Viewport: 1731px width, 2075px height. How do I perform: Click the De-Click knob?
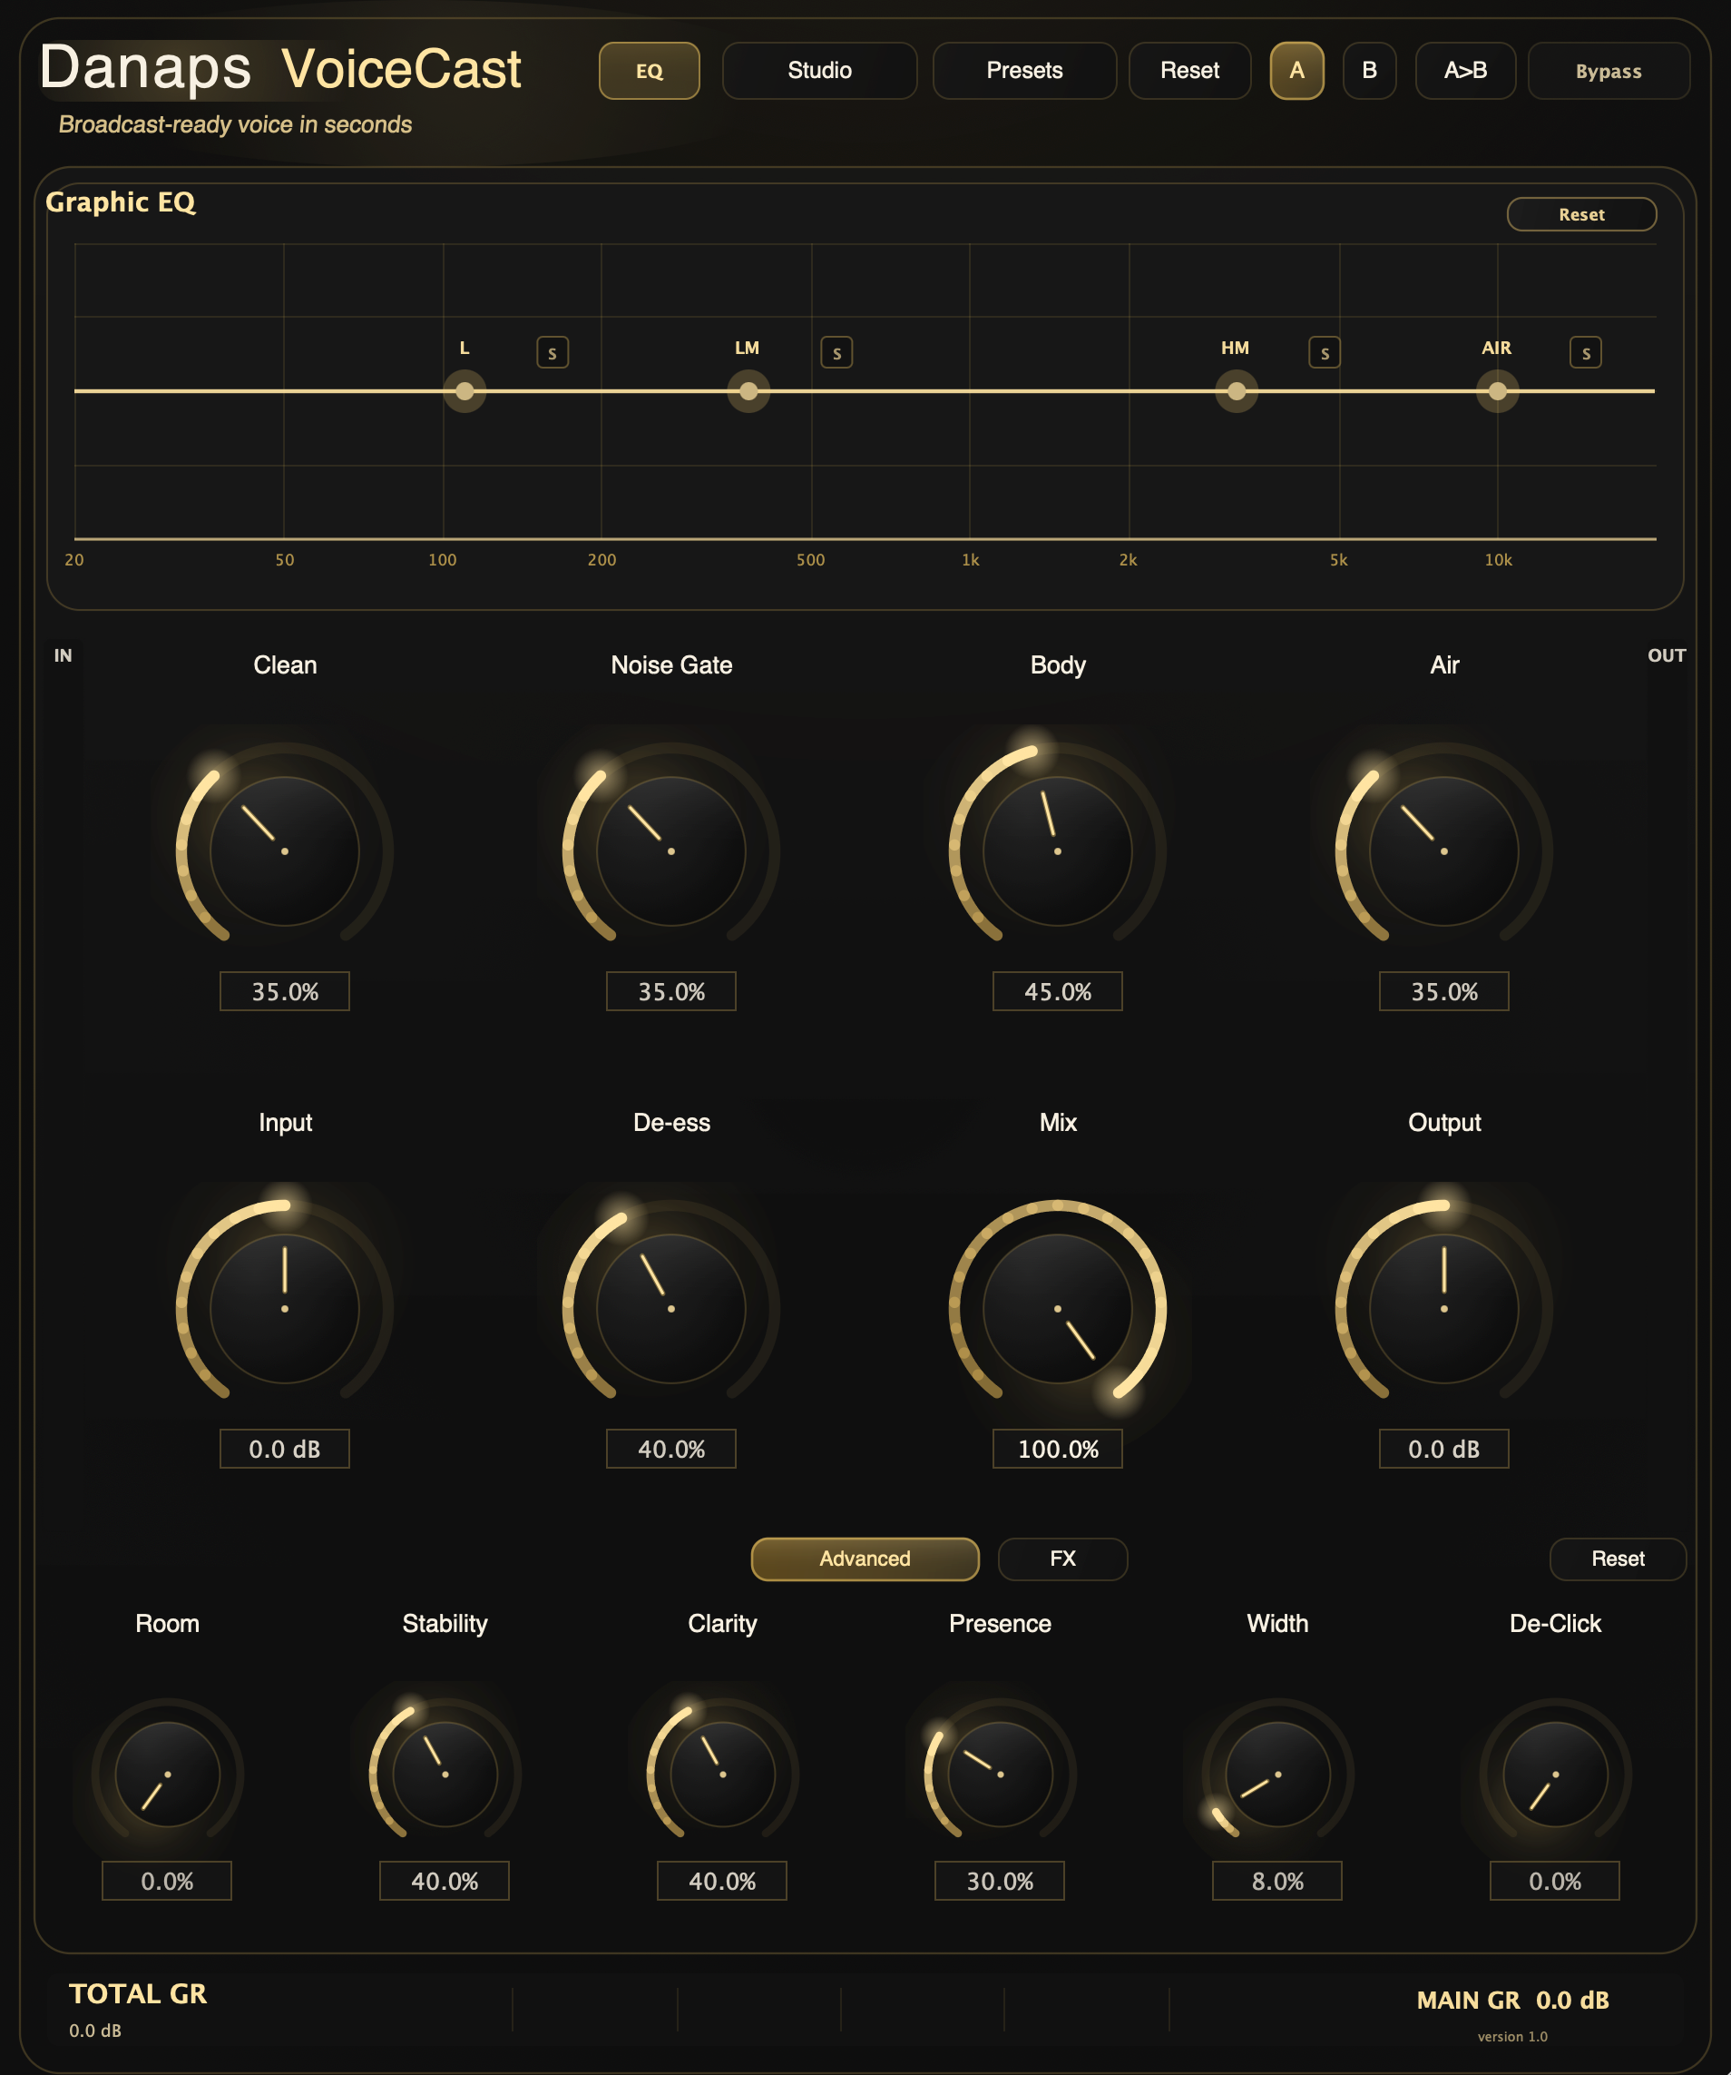point(1555,1775)
